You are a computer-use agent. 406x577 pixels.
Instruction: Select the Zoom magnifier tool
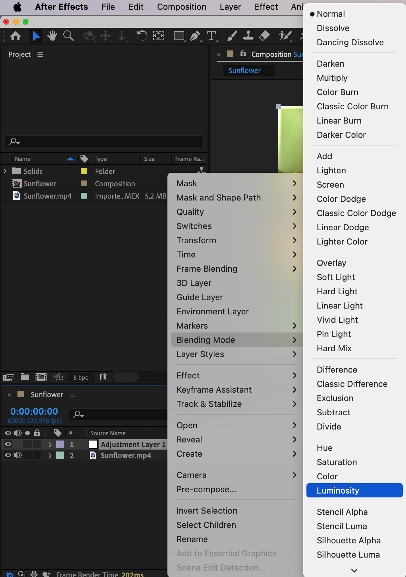(x=68, y=36)
